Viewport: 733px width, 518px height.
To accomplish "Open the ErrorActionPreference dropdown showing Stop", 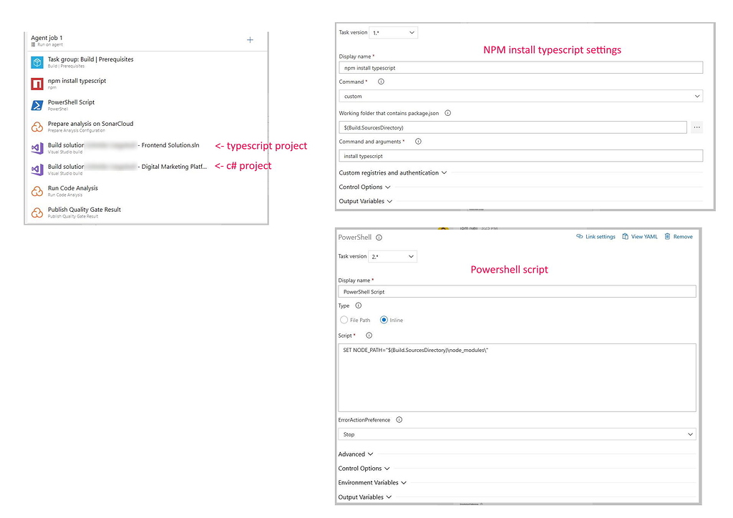I will coord(517,434).
